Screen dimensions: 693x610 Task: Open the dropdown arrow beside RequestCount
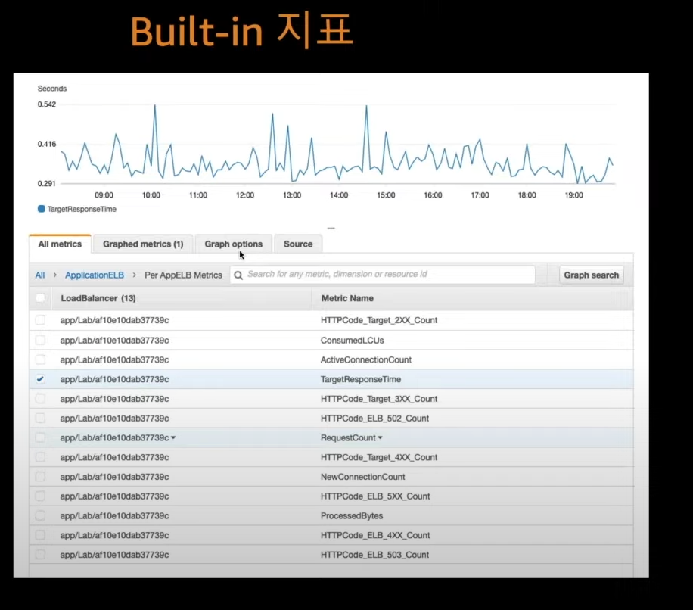380,437
